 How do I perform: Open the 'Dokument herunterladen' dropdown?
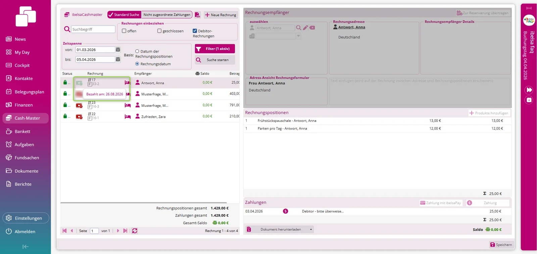(280, 230)
